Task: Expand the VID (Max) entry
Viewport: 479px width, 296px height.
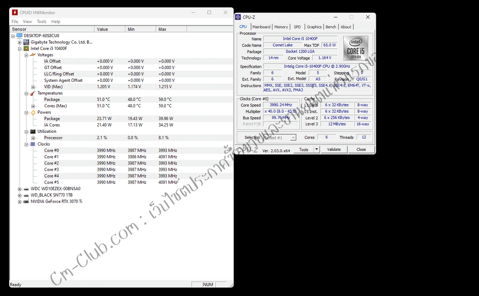Action: [x=33, y=87]
